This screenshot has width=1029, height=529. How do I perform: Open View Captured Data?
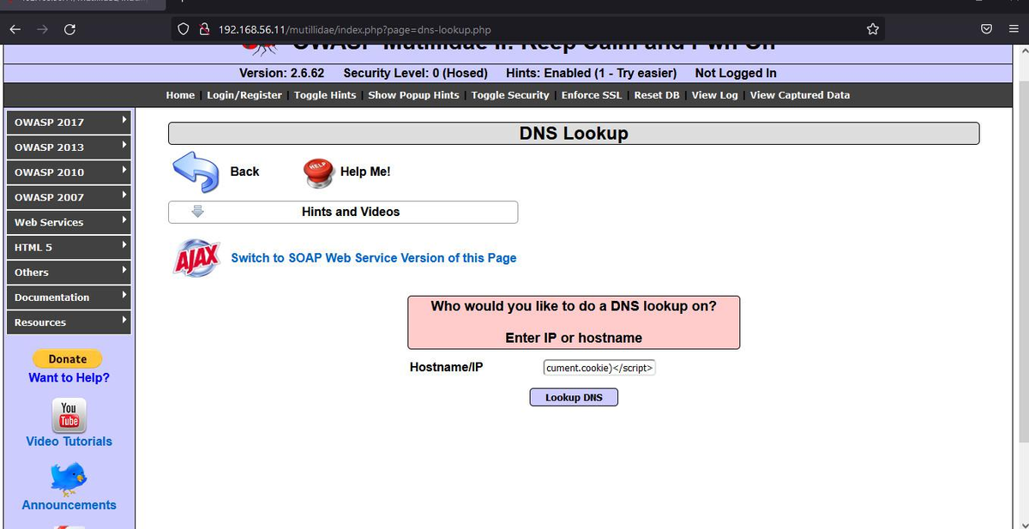pos(800,95)
